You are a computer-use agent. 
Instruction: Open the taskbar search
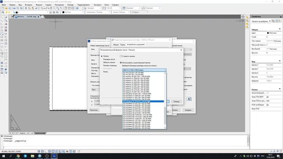click(x=11, y=156)
